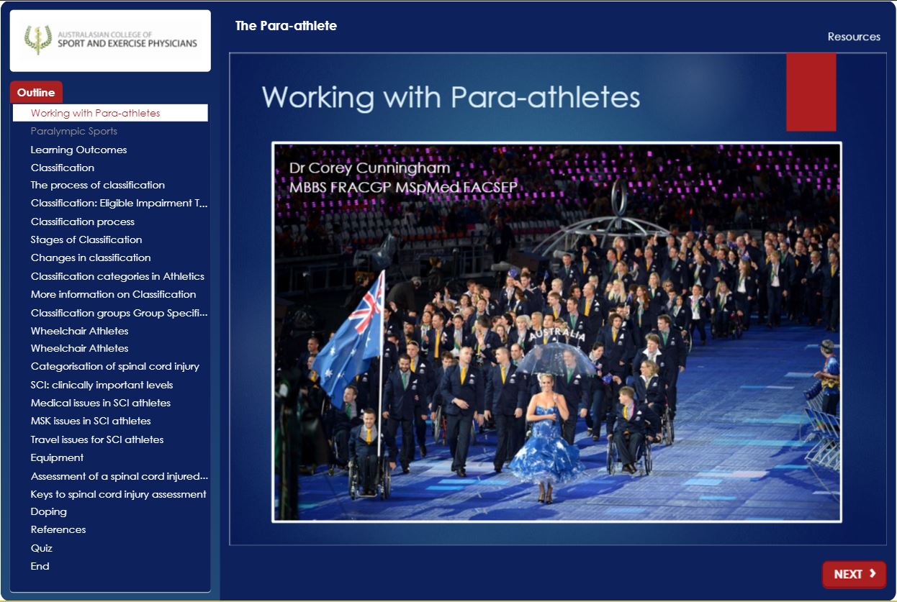Go to the Quiz section
Viewport: 897px width, 602px height.
point(42,548)
